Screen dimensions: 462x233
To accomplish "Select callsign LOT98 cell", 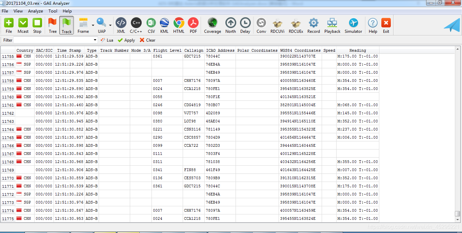I will point(194,121).
